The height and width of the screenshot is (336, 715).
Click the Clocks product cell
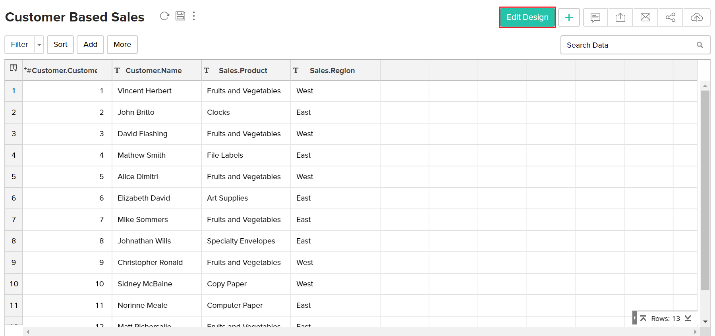(x=246, y=112)
